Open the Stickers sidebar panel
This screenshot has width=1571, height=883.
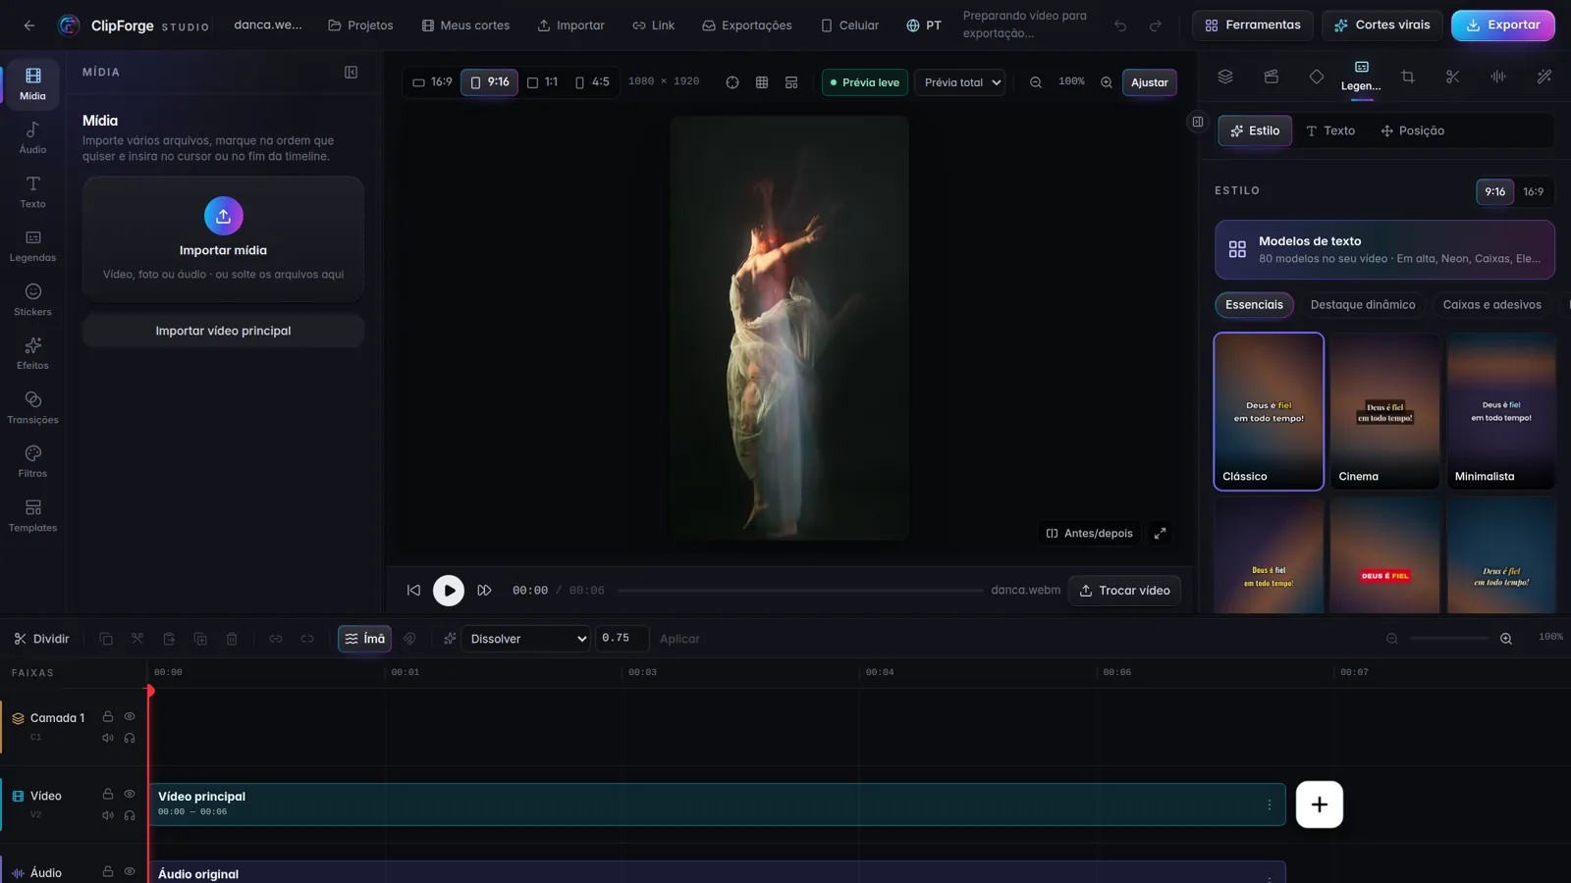32,300
